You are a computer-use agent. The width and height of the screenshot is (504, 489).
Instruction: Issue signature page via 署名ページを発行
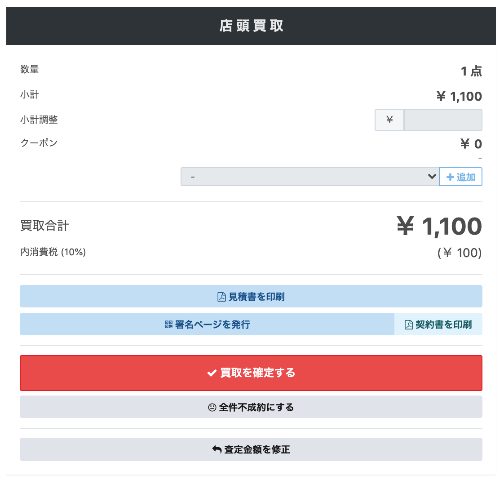coord(207,325)
